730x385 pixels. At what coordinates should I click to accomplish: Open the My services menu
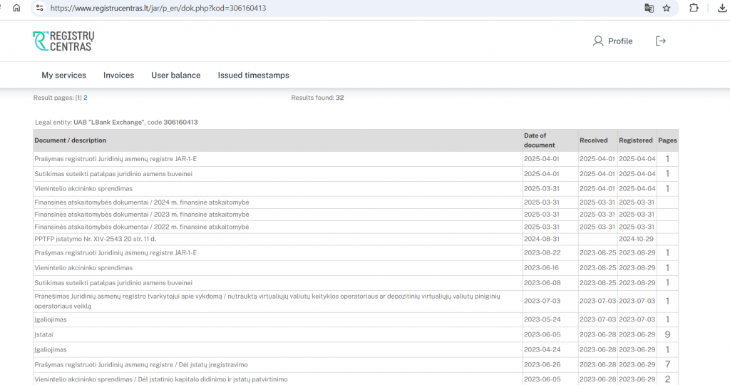point(63,75)
